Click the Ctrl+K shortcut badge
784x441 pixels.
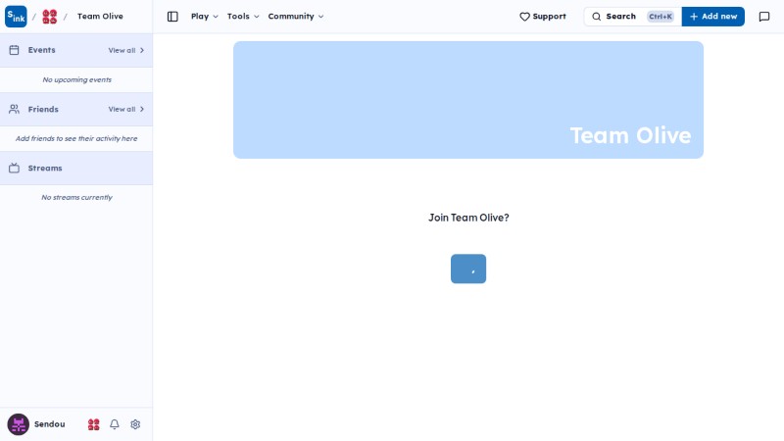point(661,17)
